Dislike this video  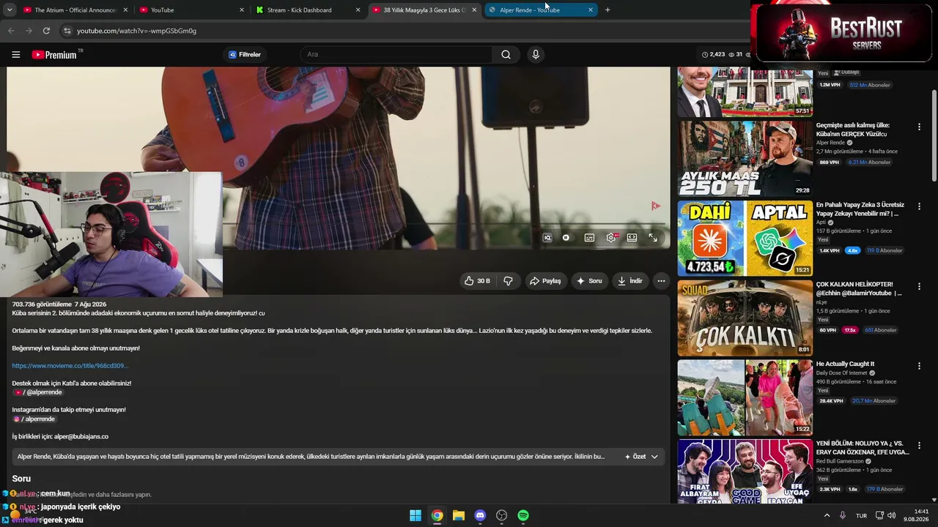508,281
